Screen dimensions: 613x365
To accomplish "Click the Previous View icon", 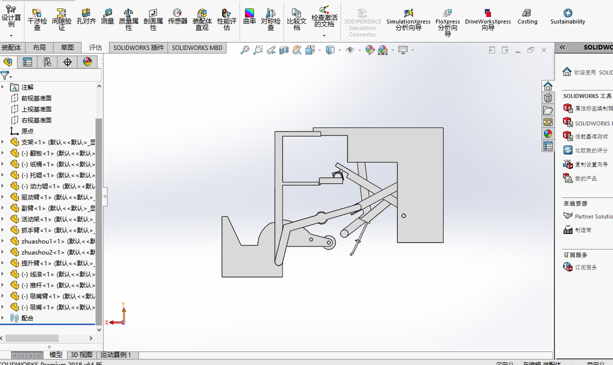I will coord(271,50).
